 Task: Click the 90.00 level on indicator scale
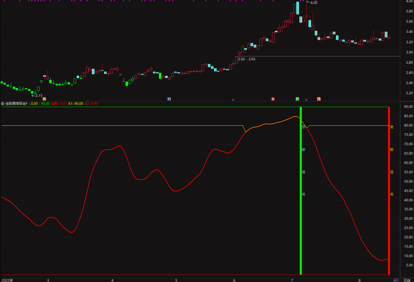(x=408, y=107)
